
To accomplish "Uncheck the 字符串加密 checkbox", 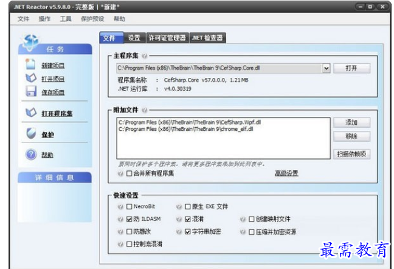I will click(x=188, y=231).
